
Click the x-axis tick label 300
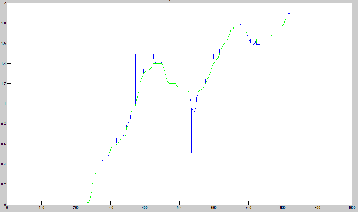coord(110,208)
